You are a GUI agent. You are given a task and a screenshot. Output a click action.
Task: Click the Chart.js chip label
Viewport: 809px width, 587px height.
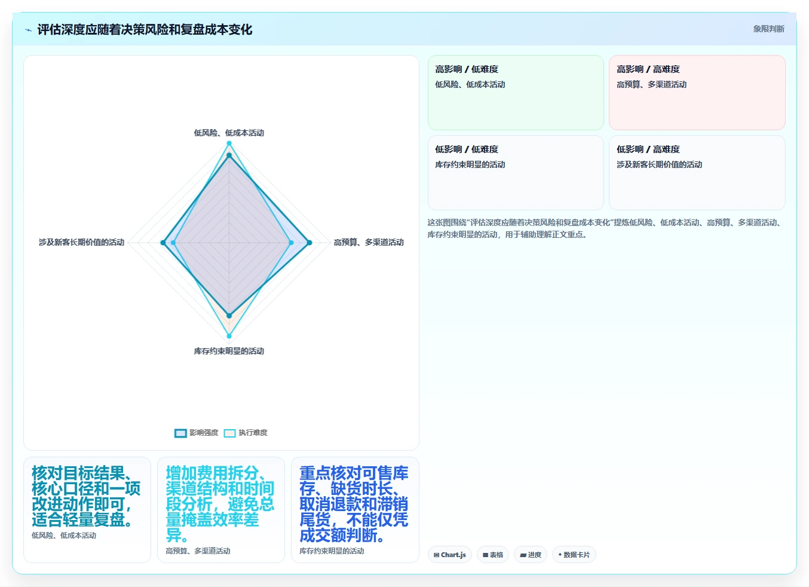tap(453, 555)
